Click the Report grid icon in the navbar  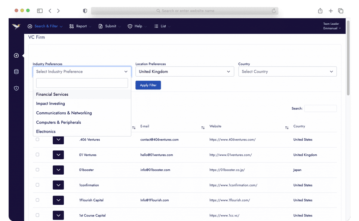tap(72, 26)
